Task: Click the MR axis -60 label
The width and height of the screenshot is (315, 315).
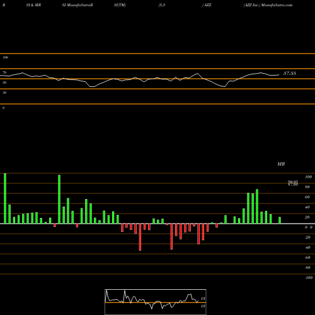Action: coord(307,258)
